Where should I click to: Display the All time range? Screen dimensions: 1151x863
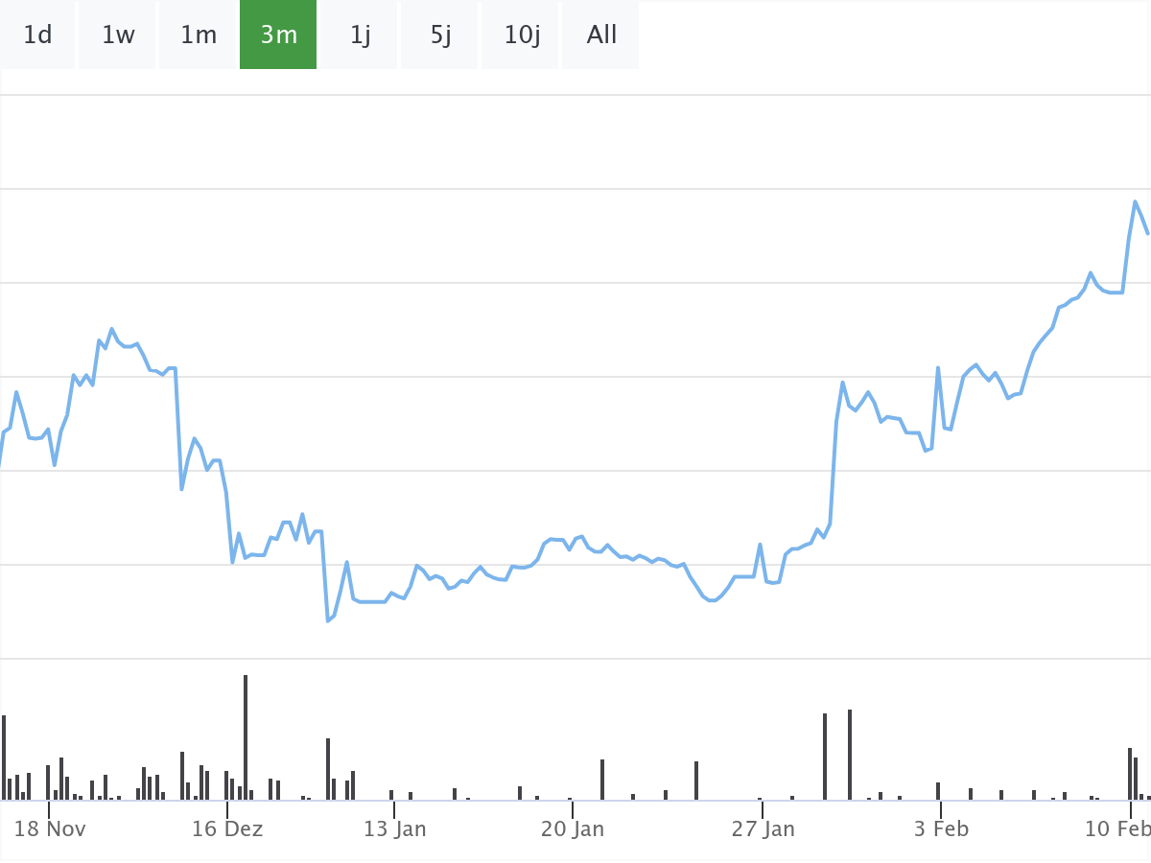[601, 35]
